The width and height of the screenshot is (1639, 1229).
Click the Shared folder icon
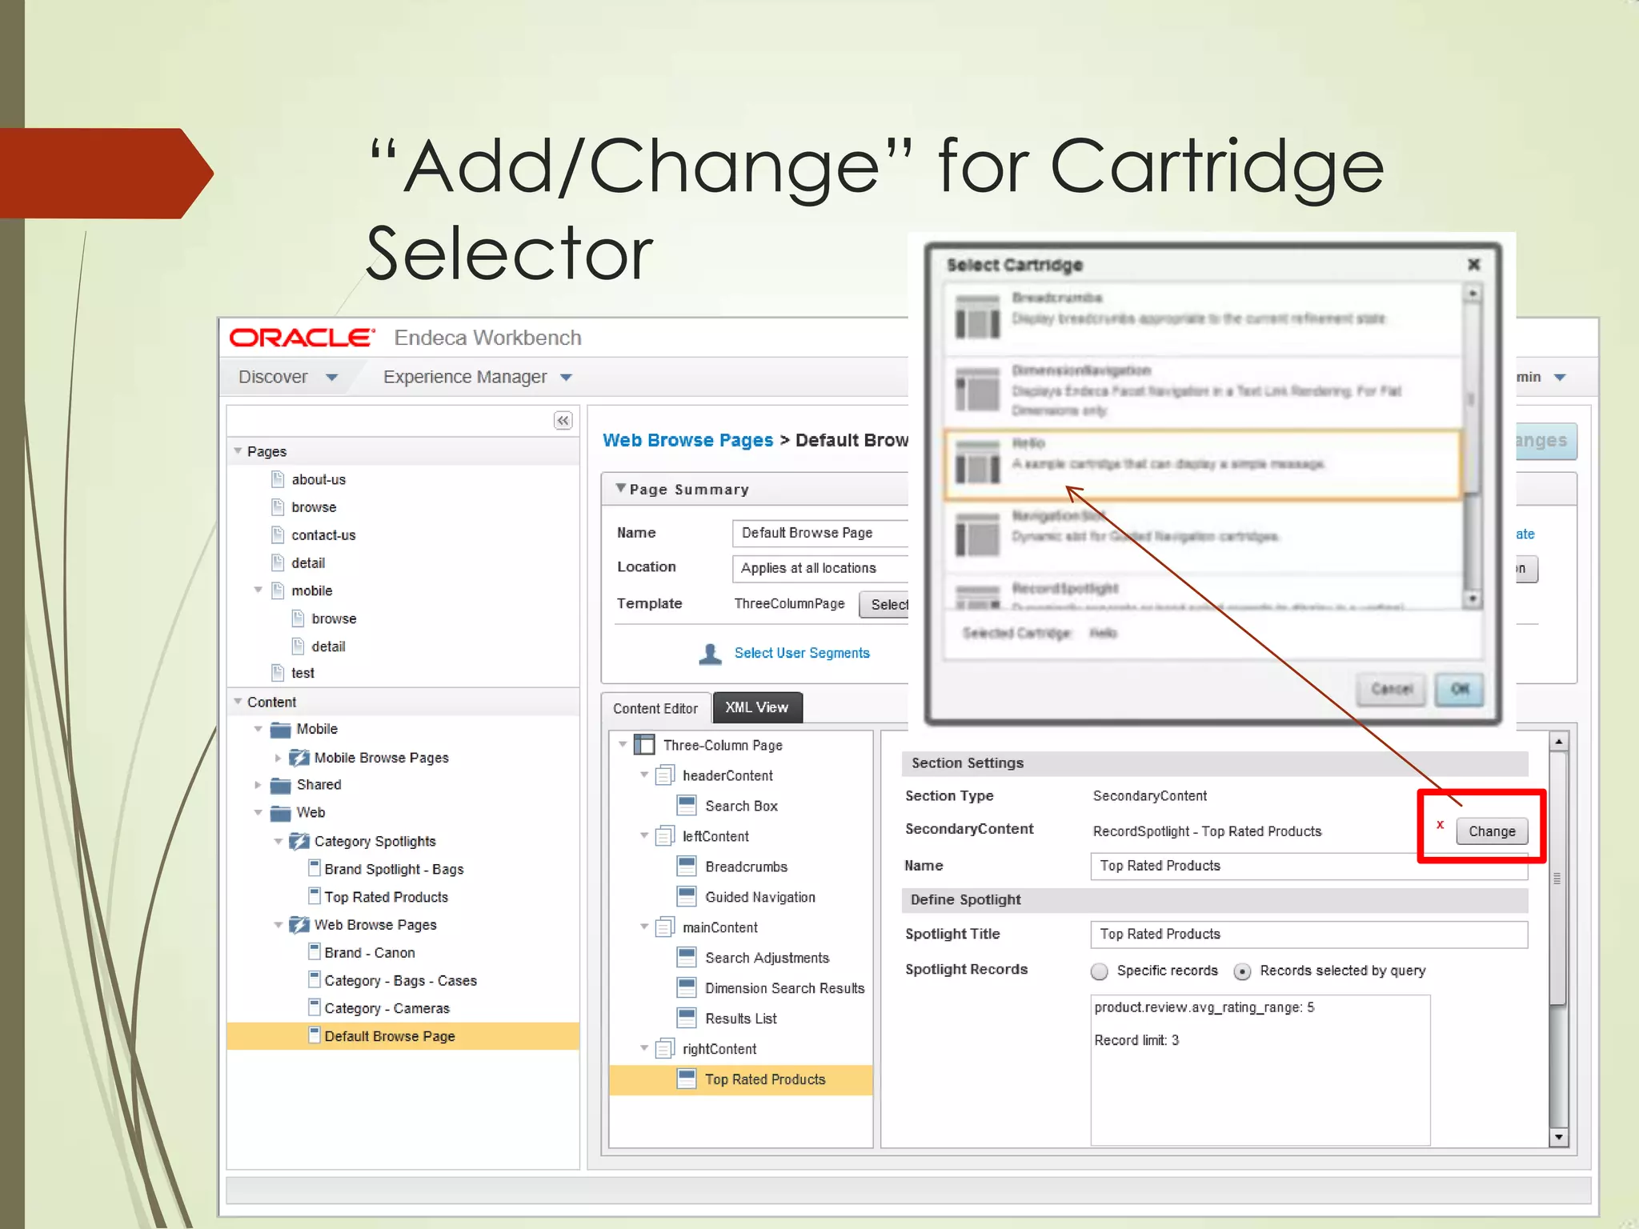tap(280, 785)
